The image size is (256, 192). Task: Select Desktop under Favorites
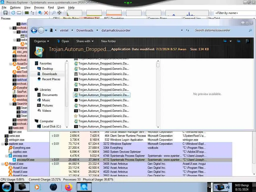(x=47, y=69)
